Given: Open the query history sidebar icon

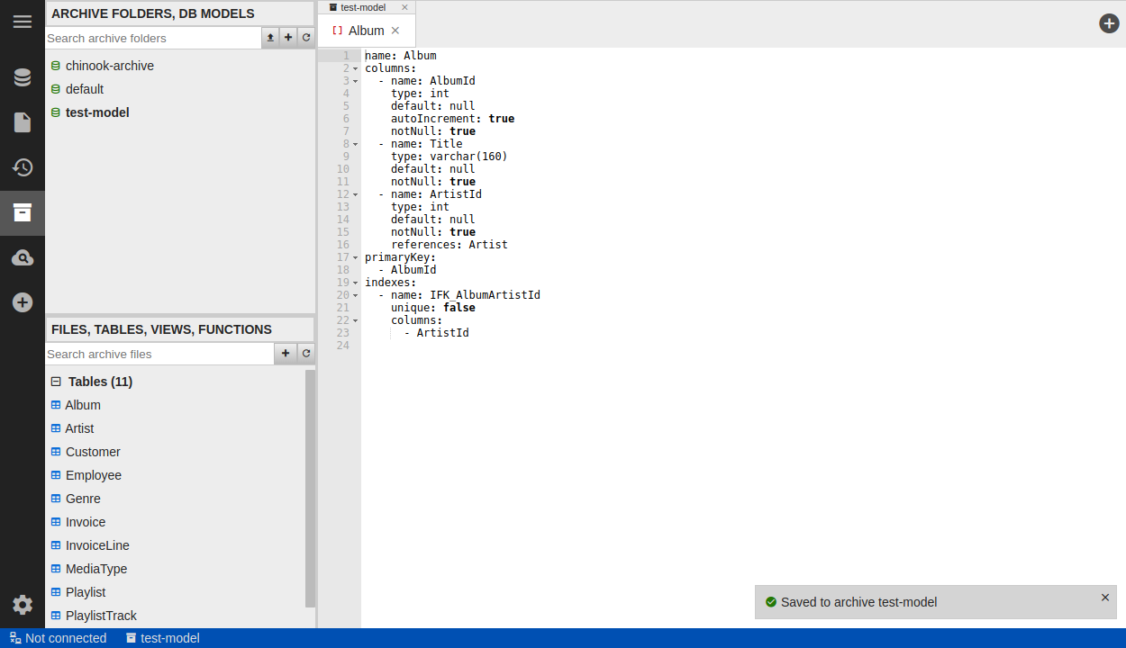Looking at the screenshot, I should tap(23, 167).
